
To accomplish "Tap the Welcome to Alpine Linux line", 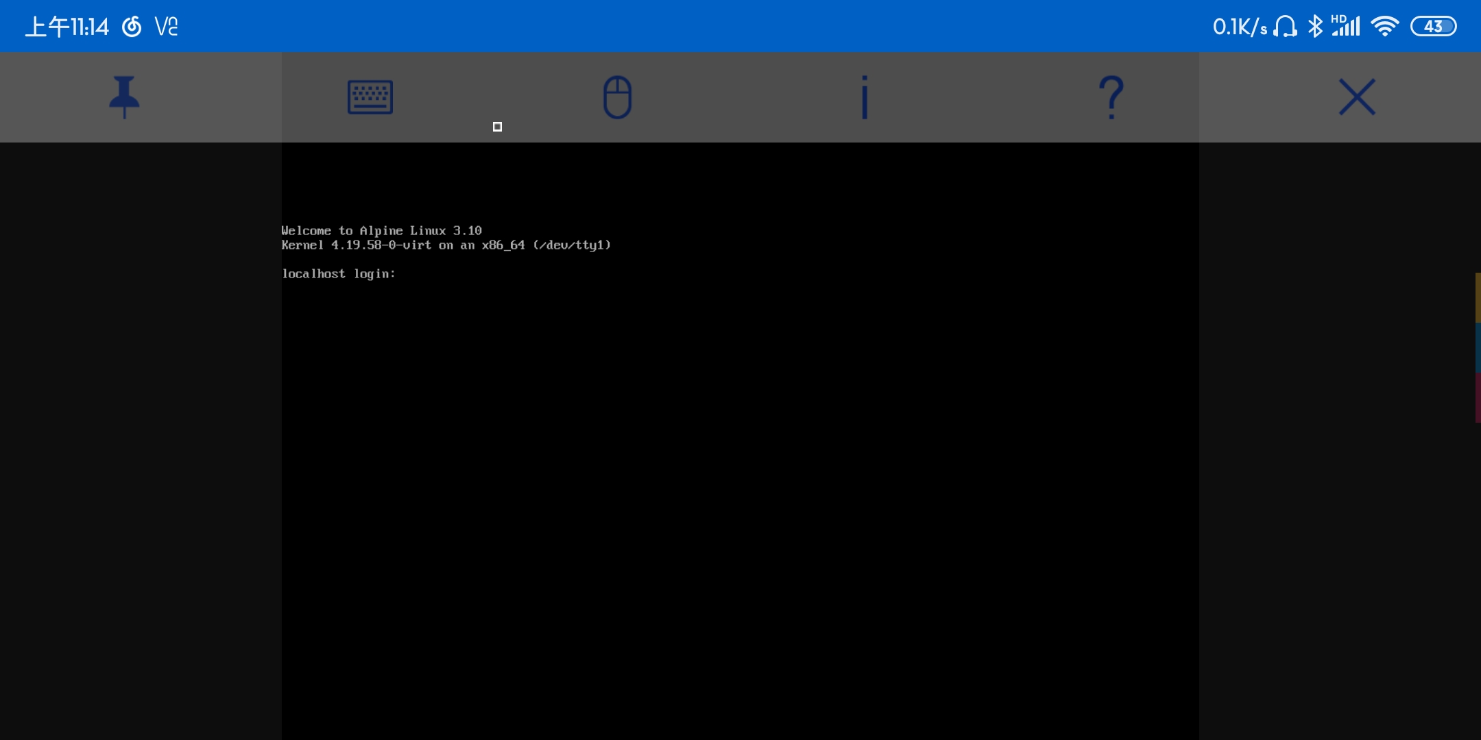I will point(381,231).
